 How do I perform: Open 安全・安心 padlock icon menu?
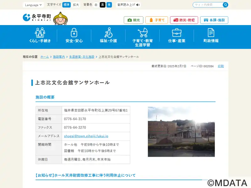coord(74,35)
